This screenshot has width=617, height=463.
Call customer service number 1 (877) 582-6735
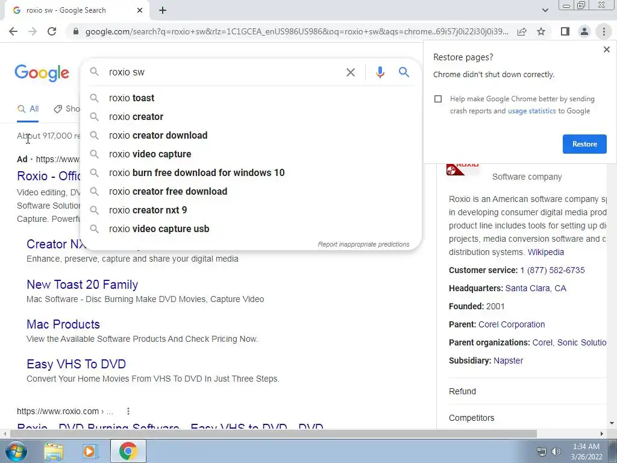(x=552, y=271)
